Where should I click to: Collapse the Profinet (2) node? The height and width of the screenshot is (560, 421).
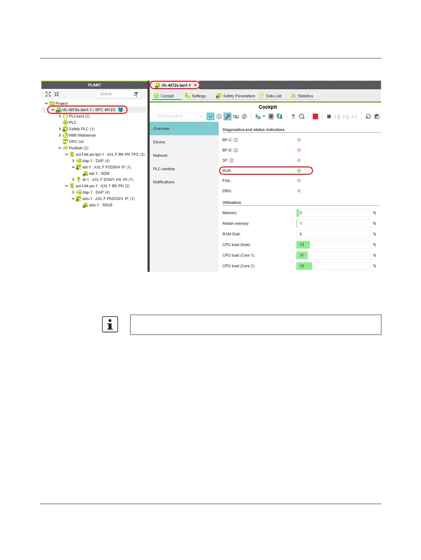[x=60, y=148]
